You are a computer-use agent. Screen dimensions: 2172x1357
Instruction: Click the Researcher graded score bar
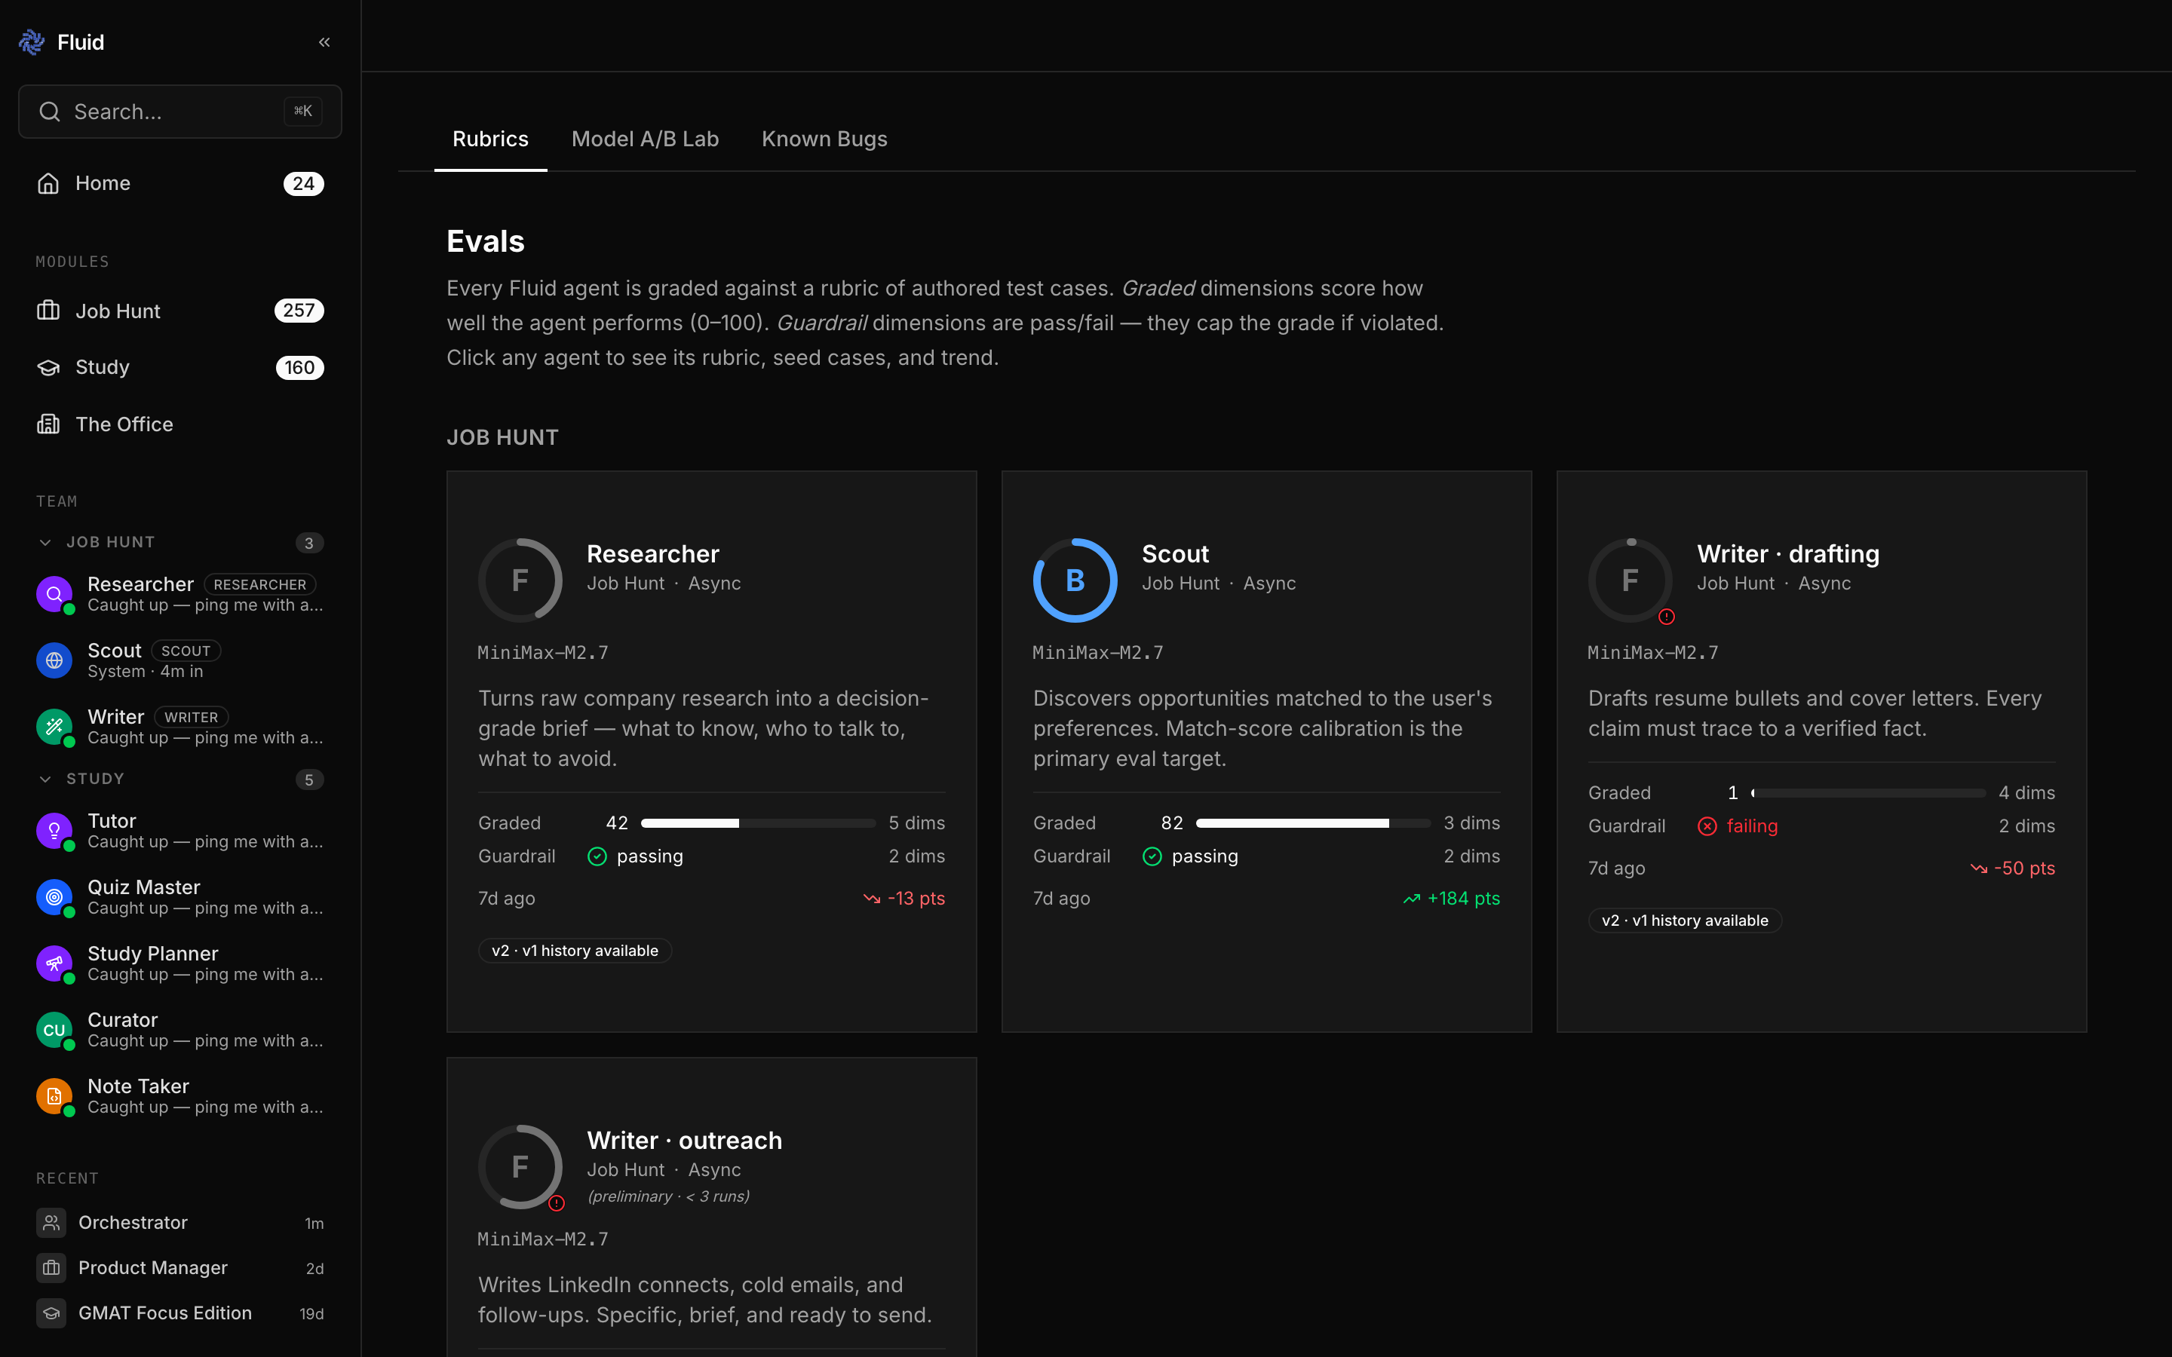tap(757, 823)
